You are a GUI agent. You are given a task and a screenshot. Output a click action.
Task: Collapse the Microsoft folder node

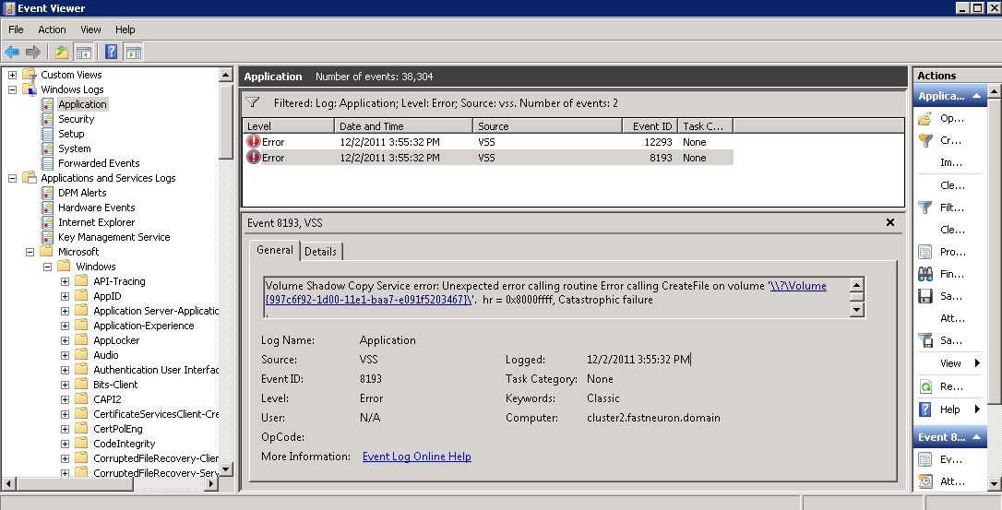pyautogui.click(x=30, y=252)
